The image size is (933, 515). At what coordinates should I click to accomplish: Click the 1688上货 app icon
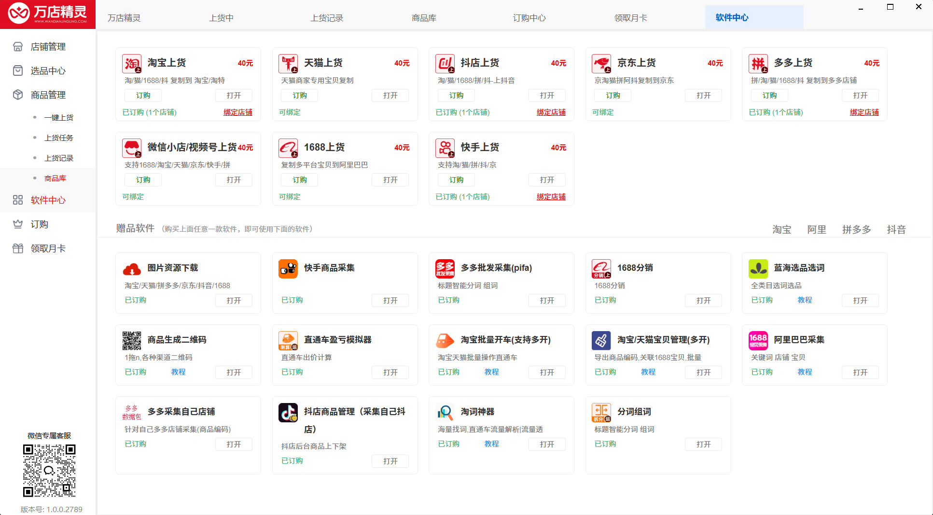click(288, 148)
